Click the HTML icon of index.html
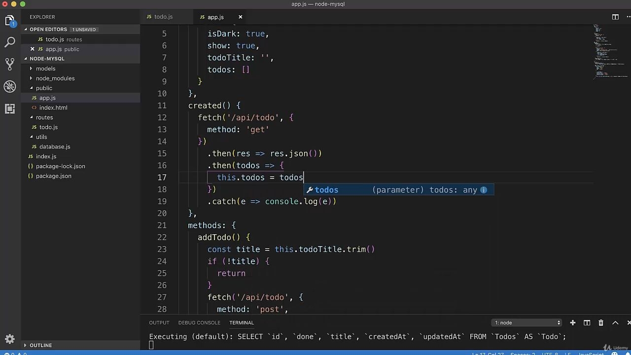The image size is (631, 355). pyautogui.click(x=34, y=107)
